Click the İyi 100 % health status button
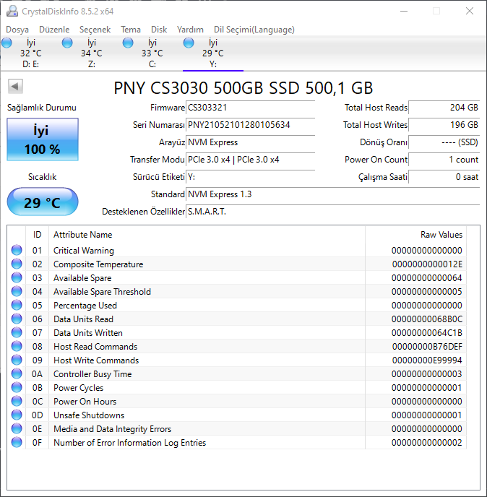 (43, 139)
